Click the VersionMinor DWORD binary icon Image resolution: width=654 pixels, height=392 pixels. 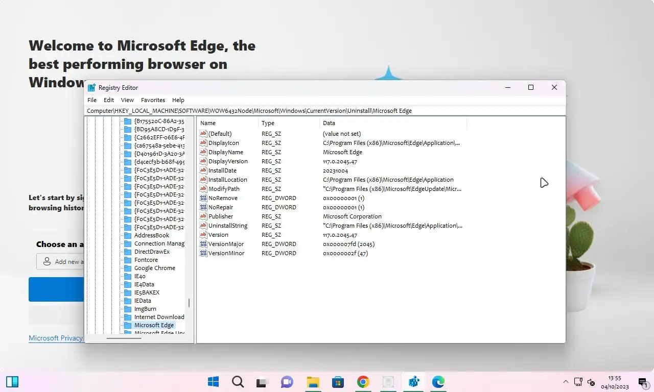[203, 253]
